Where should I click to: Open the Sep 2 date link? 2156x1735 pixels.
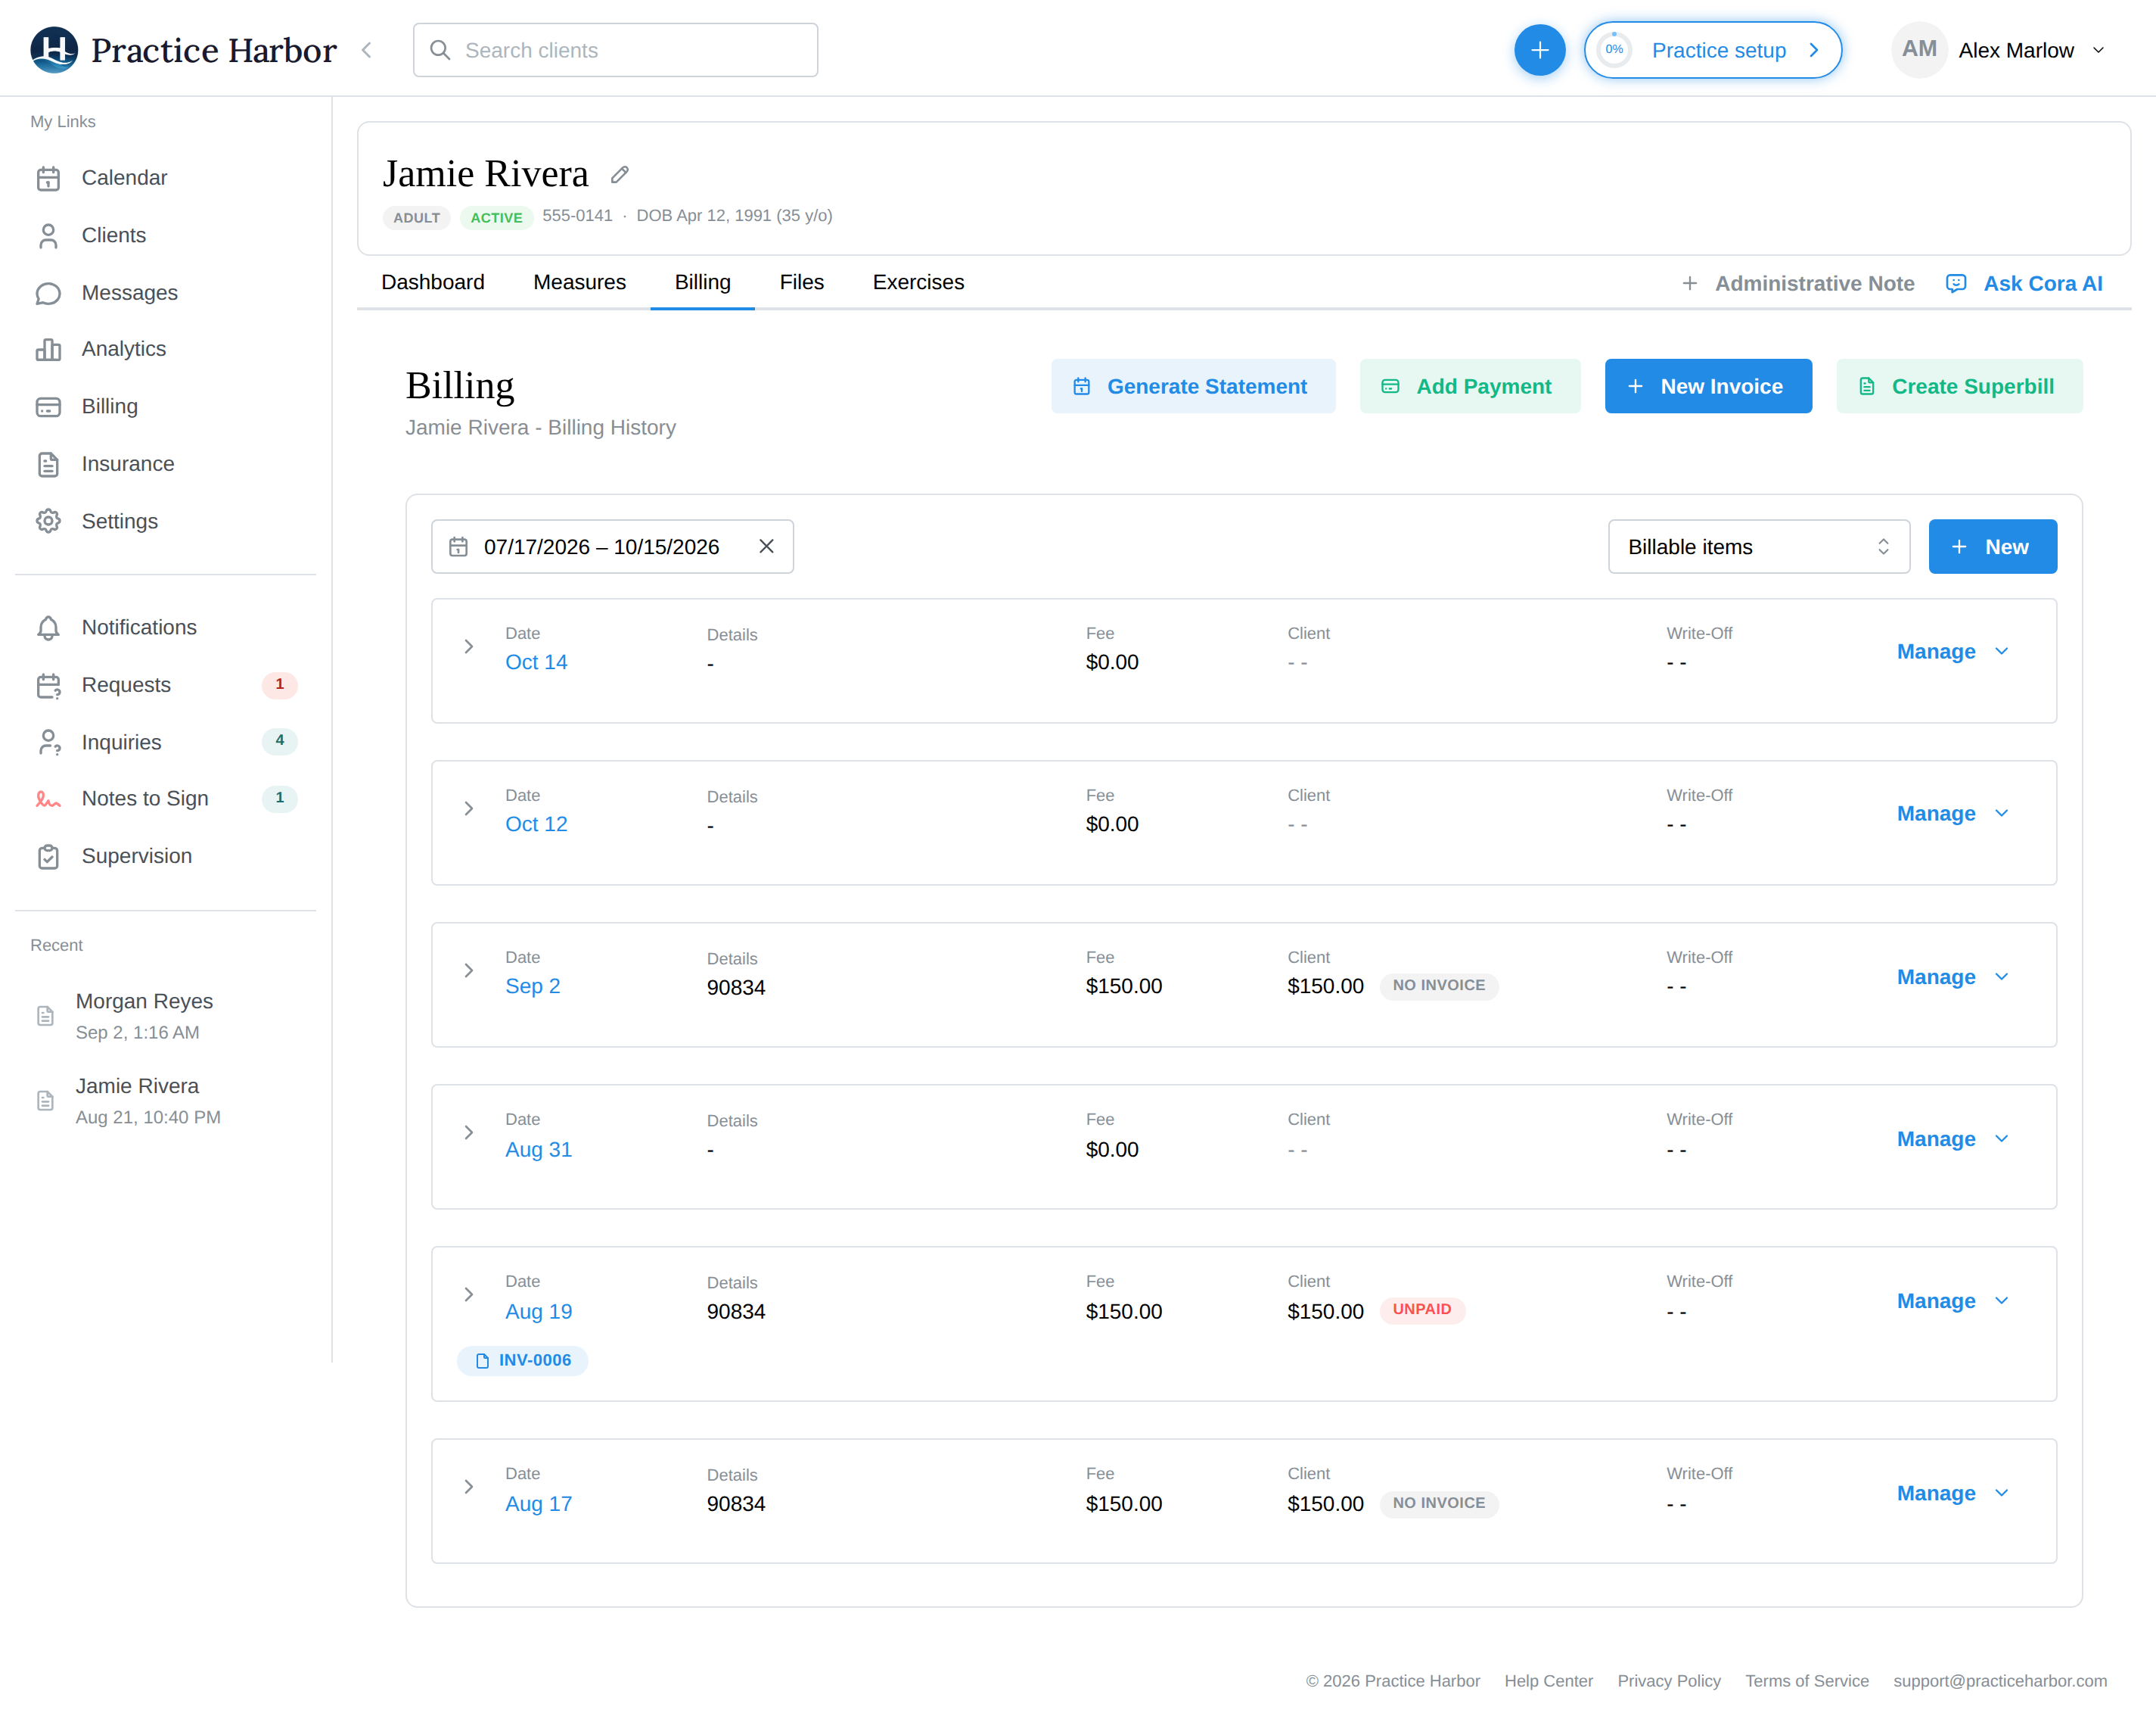pyautogui.click(x=532, y=986)
